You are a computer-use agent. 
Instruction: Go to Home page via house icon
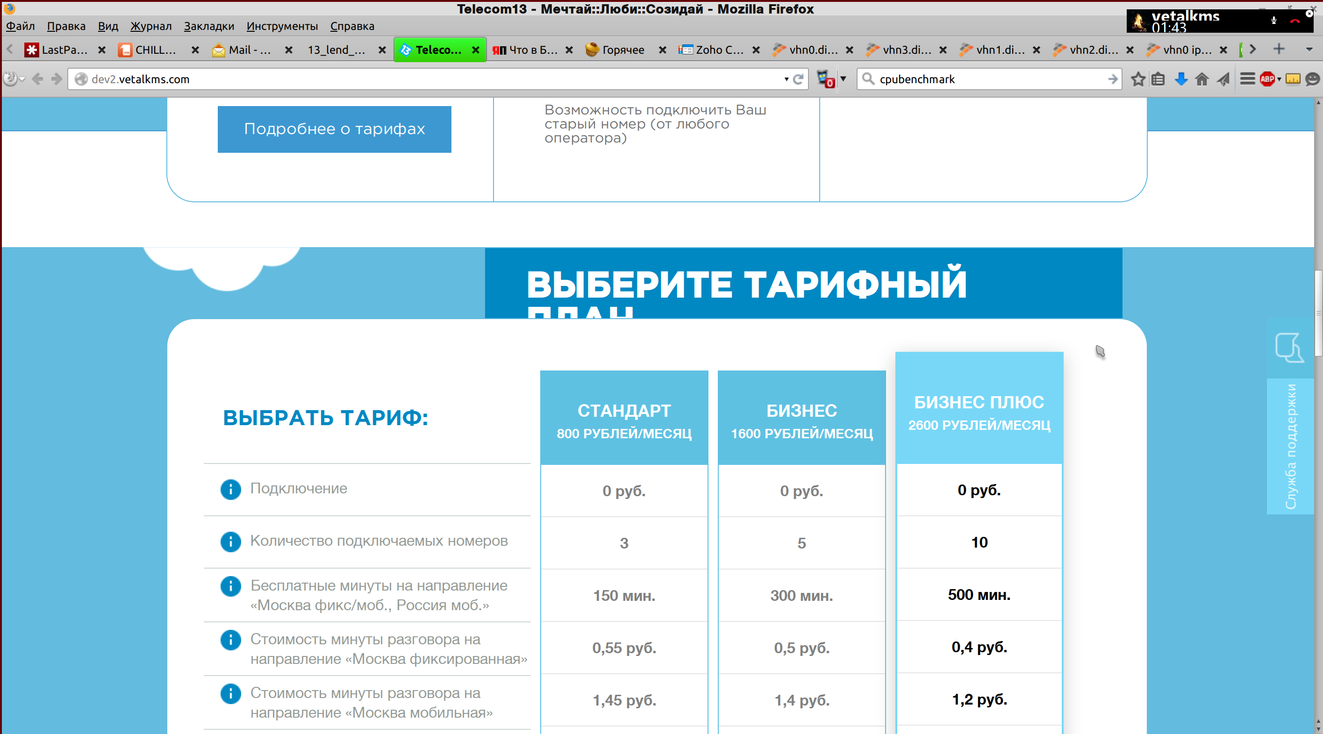click(x=1202, y=79)
